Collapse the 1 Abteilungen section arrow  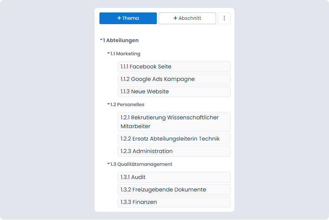click(x=101, y=40)
